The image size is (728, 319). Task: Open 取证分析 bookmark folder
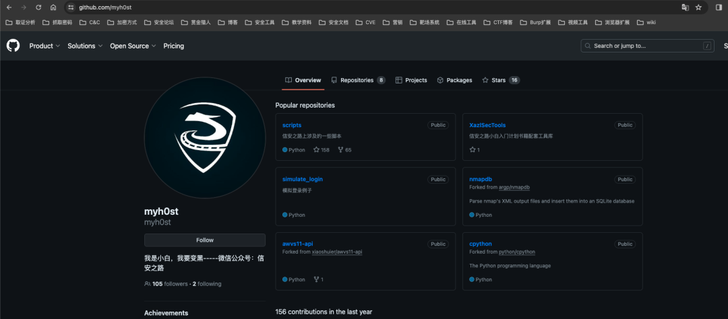point(20,22)
